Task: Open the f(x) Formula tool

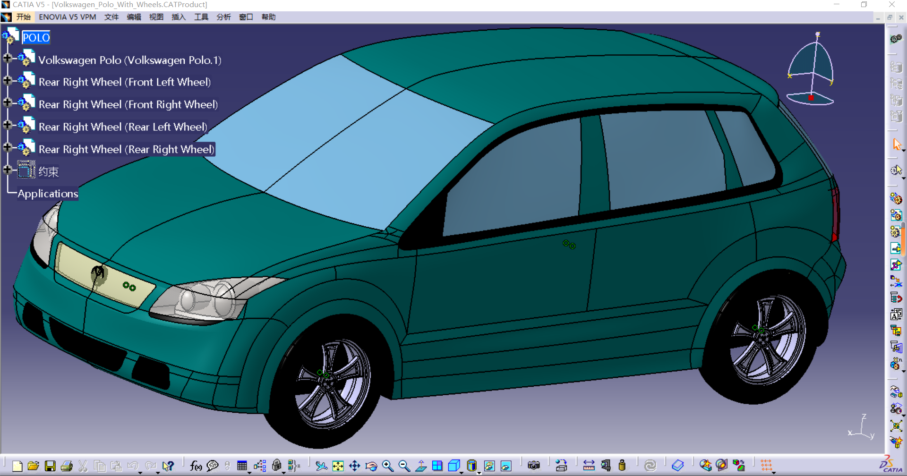Action: 196,466
